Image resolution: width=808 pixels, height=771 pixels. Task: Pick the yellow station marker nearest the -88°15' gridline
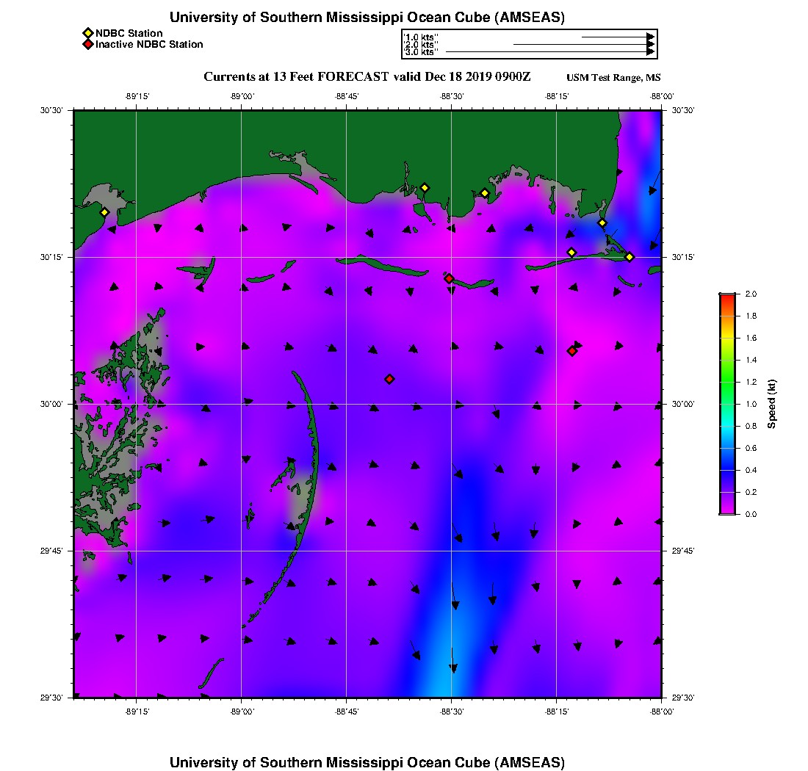coord(571,253)
